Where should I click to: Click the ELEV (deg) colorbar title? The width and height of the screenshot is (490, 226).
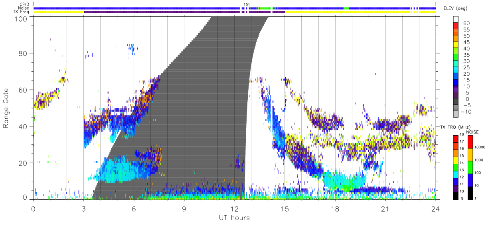[456, 8]
